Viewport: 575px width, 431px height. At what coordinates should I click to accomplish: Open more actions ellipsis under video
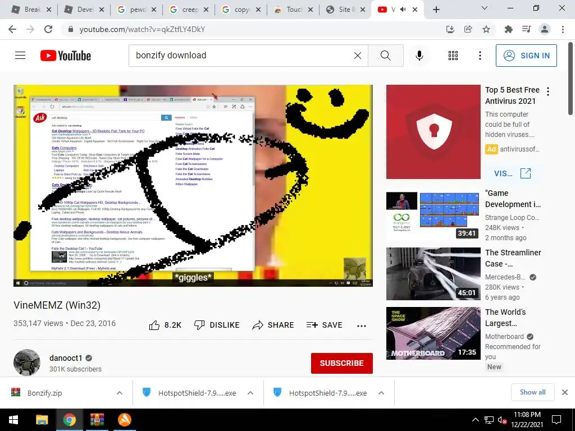pyautogui.click(x=362, y=326)
